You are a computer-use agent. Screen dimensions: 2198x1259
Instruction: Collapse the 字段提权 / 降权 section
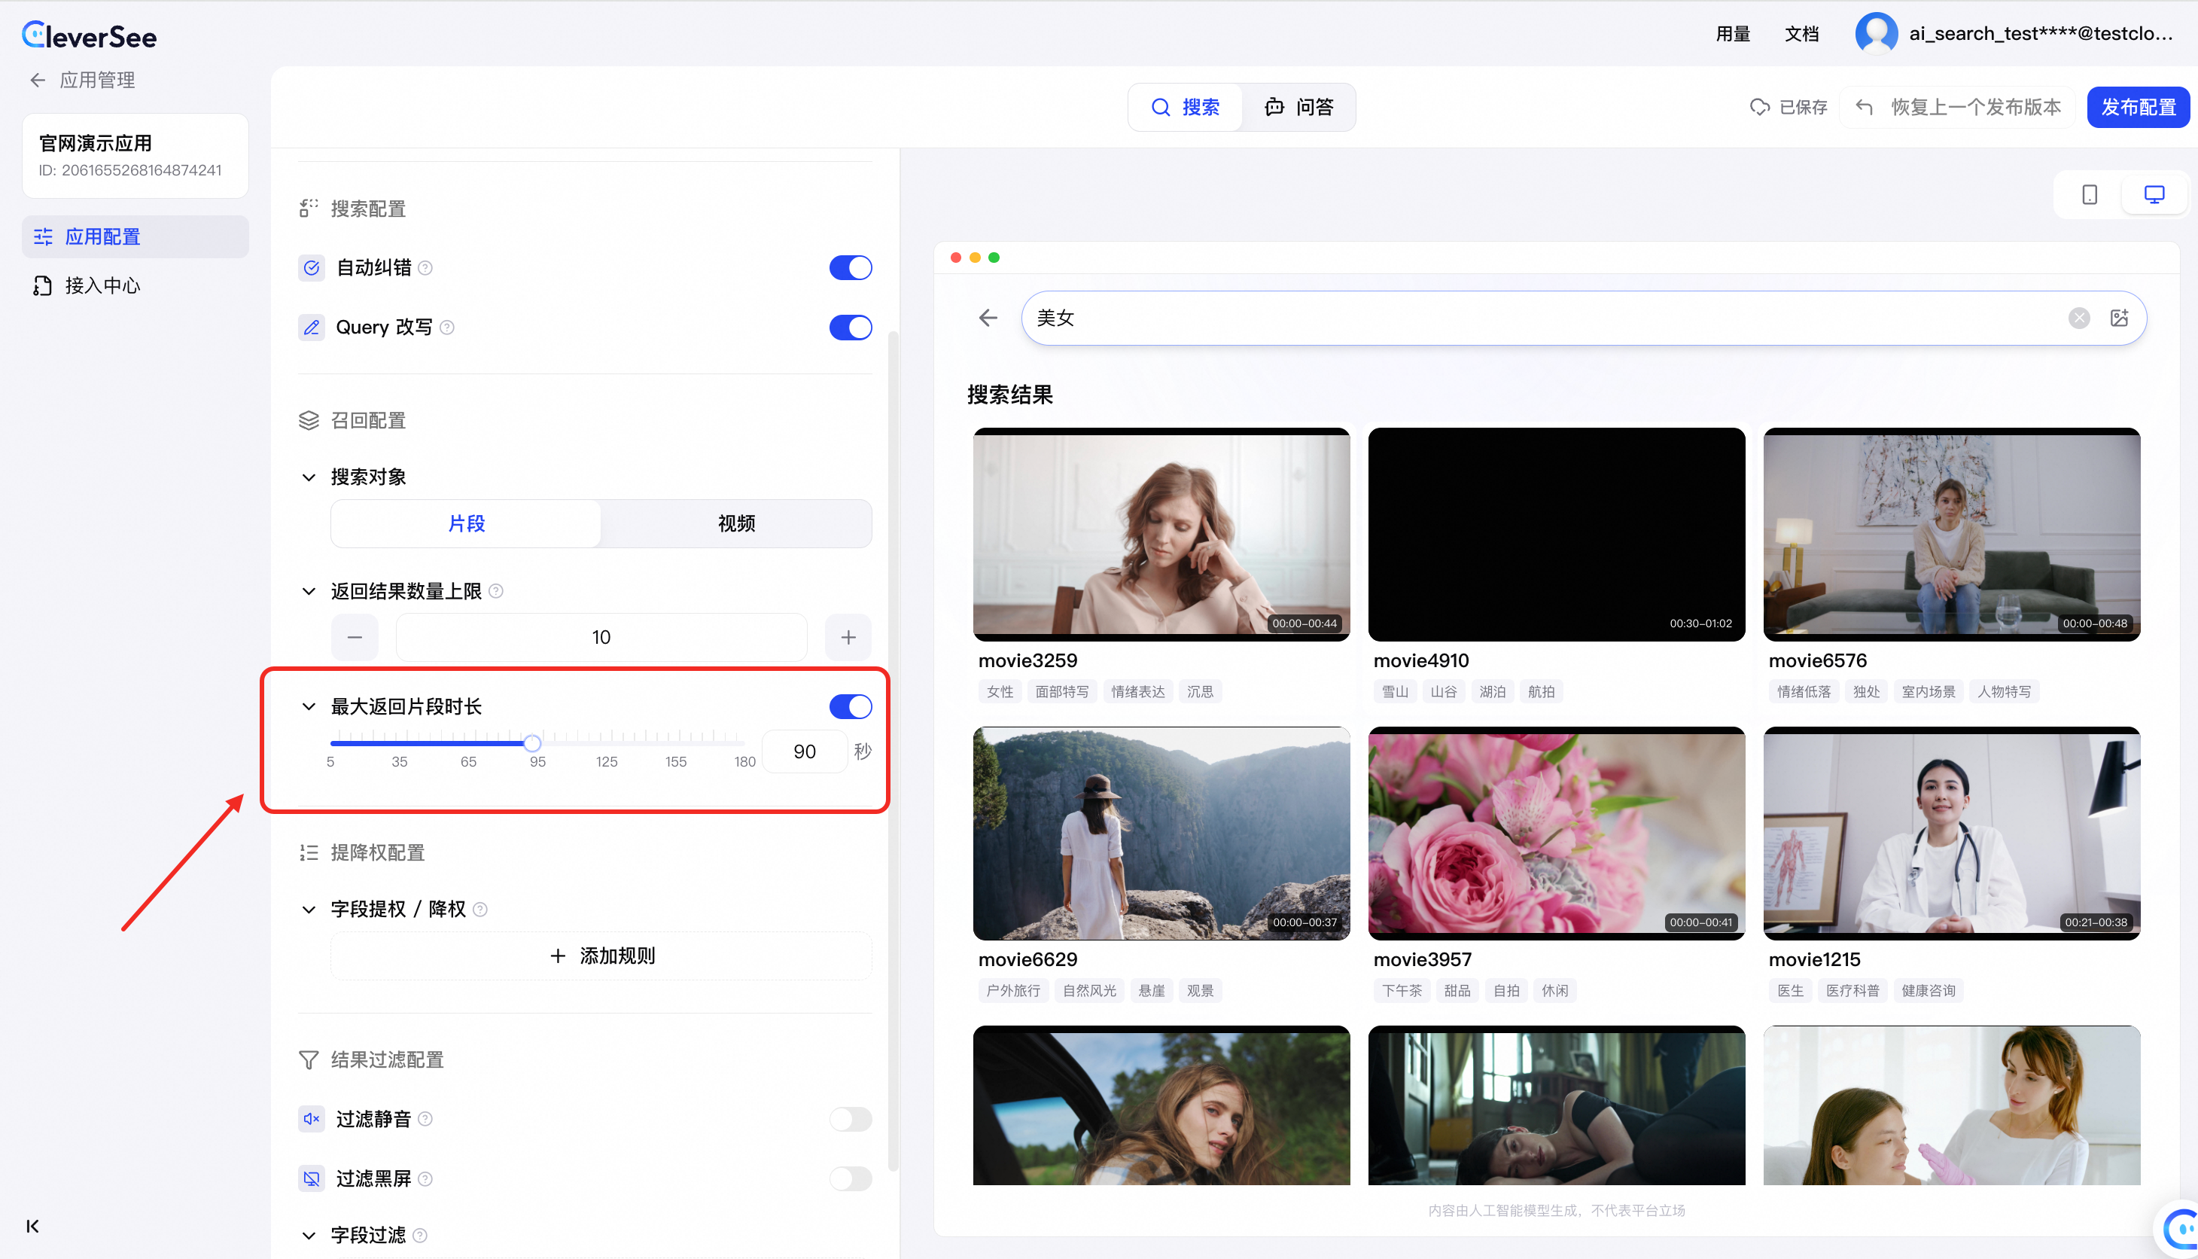(309, 910)
